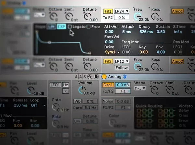Click the LFO1 Rate knob showing 0.9 Hz

pyautogui.click(x=56, y=107)
